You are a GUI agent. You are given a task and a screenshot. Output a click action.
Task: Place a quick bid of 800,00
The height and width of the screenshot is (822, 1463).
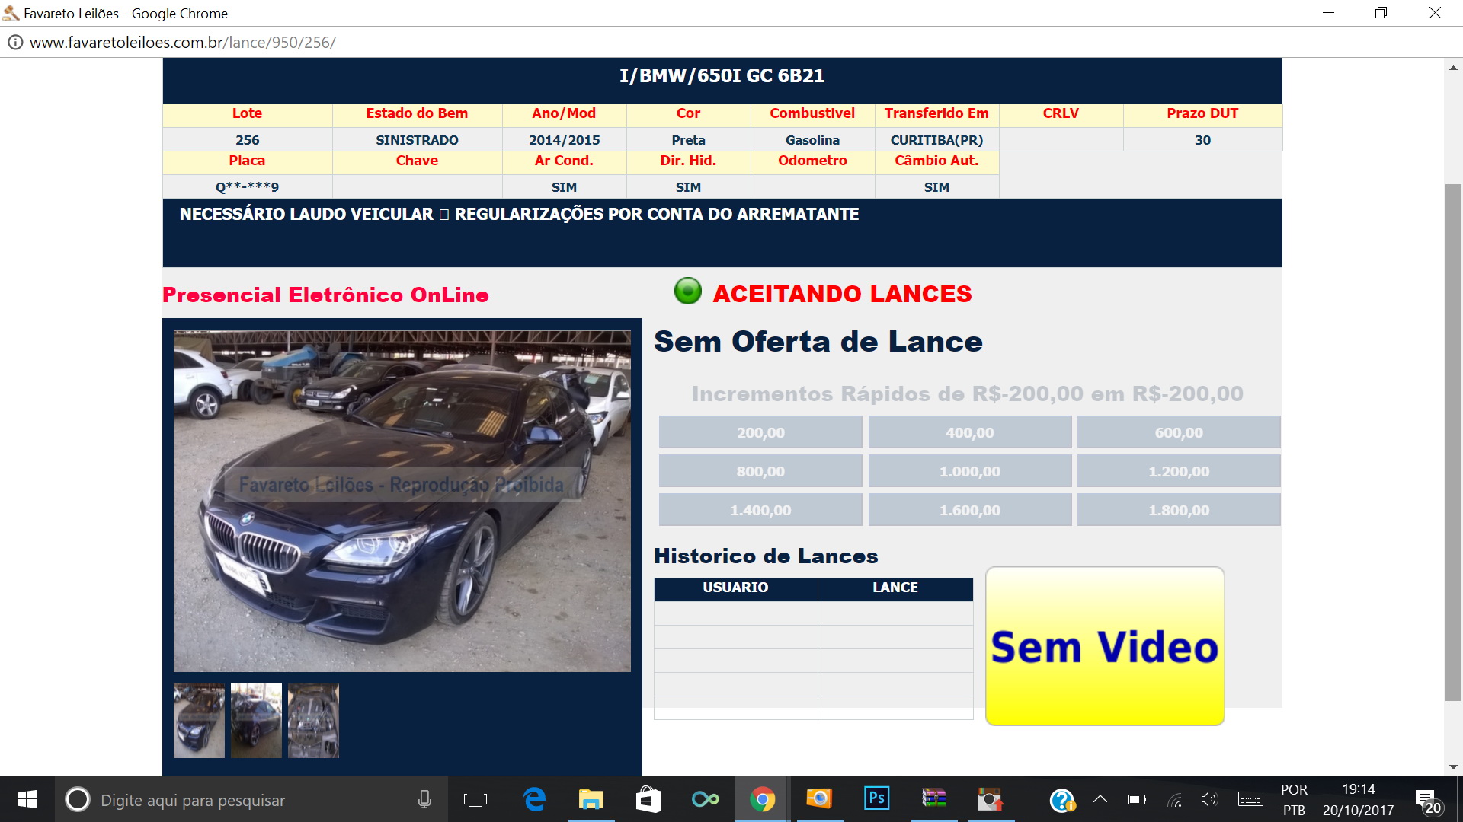pyautogui.click(x=760, y=471)
